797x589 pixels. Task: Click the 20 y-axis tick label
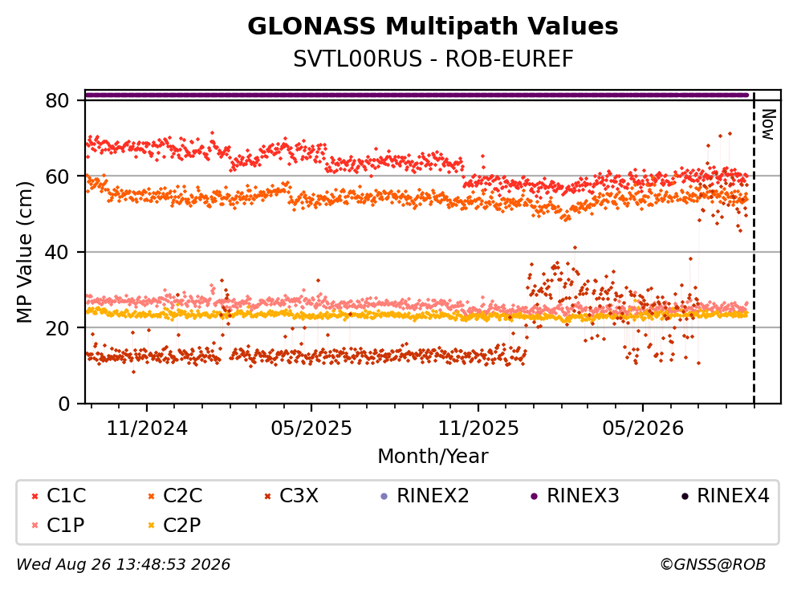tap(57, 327)
